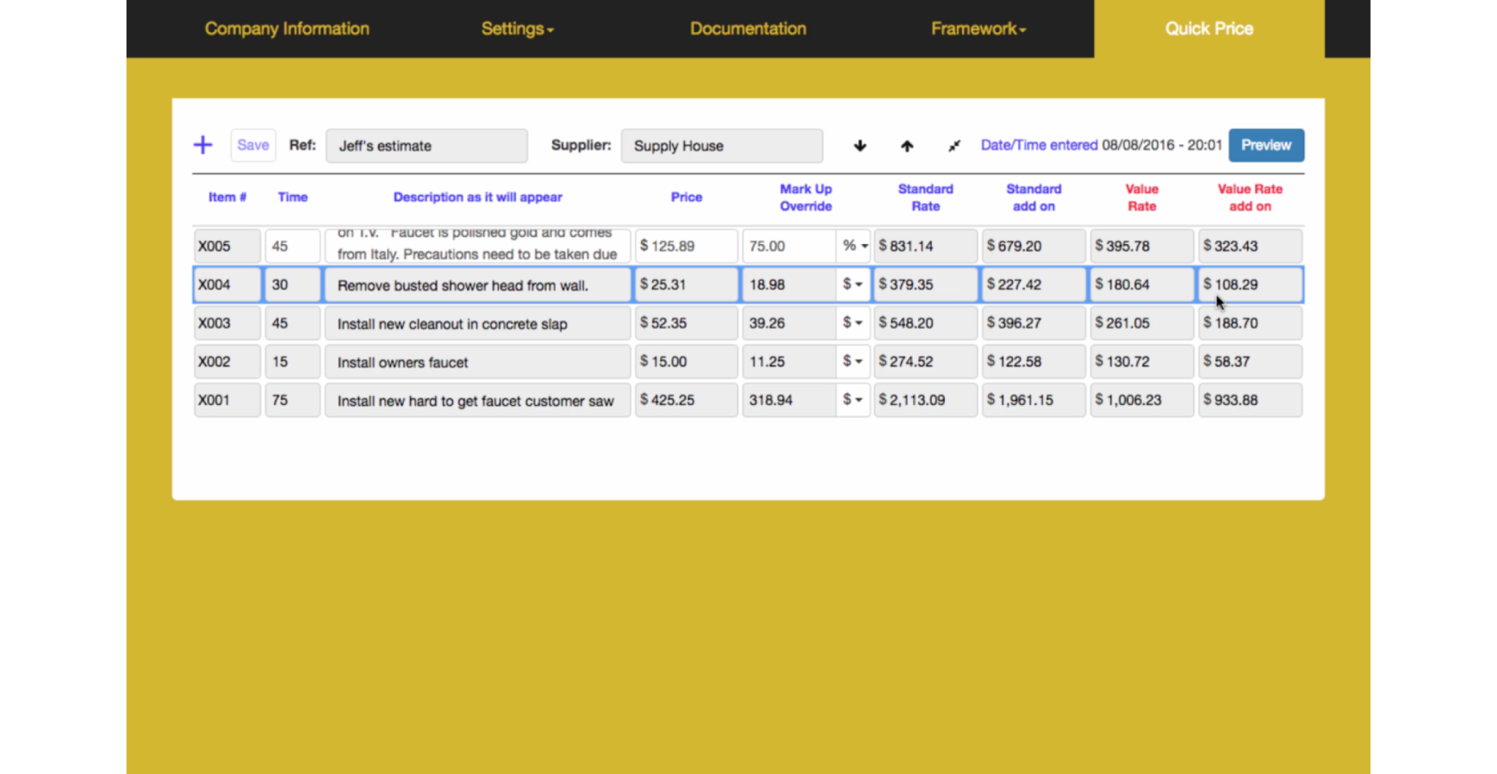The height and width of the screenshot is (774, 1497).
Task: Click the downward arrow icon beside Supplier
Action: 860,145
